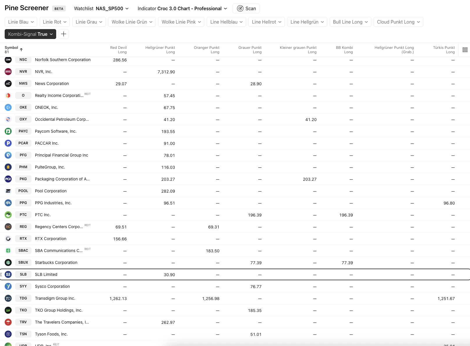This screenshot has height=346, width=470.
Task: Open the Indicator Croc 3.0 Chart selector
Action: pos(182,8)
